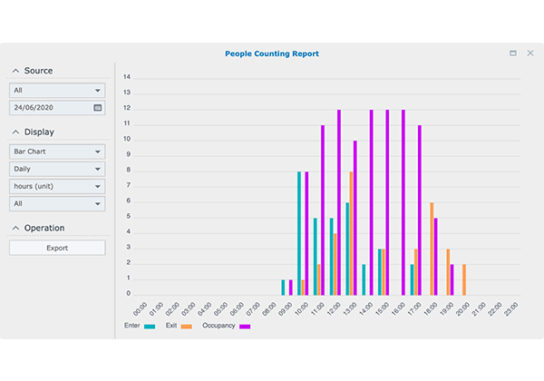Open the hours (unit) dropdown
The width and height of the screenshot is (544, 381).
pos(57,186)
